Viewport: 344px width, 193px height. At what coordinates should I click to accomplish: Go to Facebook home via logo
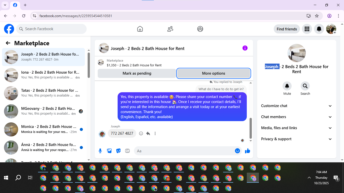(x=9, y=29)
